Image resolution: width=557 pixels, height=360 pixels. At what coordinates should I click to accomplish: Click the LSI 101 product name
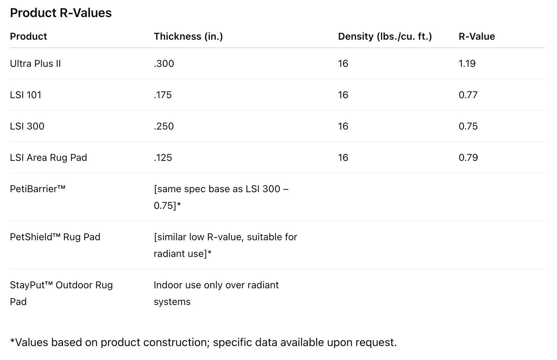pos(25,95)
